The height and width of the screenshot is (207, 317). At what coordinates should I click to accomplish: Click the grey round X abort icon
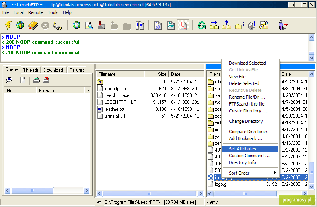(x=45, y=26)
